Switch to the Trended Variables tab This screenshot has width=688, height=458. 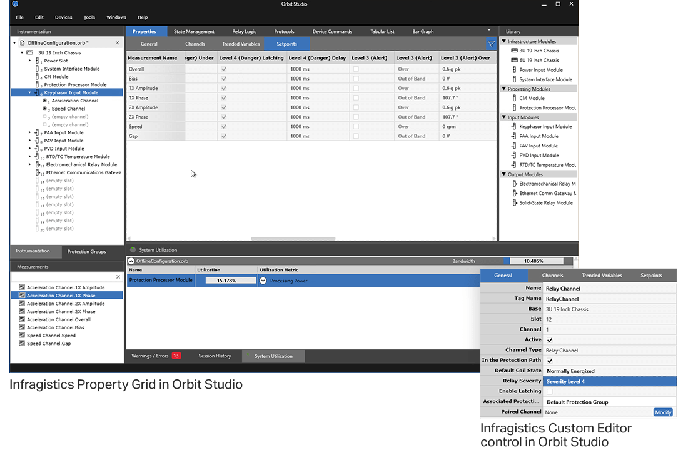coord(240,44)
